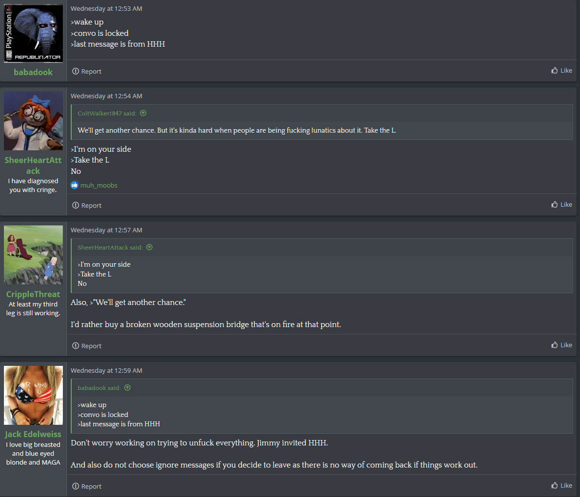Report SheerHeartAttack's reply
Screen dimensions: 580x497
[86, 205]
